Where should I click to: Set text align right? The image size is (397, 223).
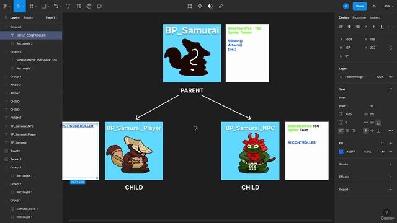click(354, 131)
